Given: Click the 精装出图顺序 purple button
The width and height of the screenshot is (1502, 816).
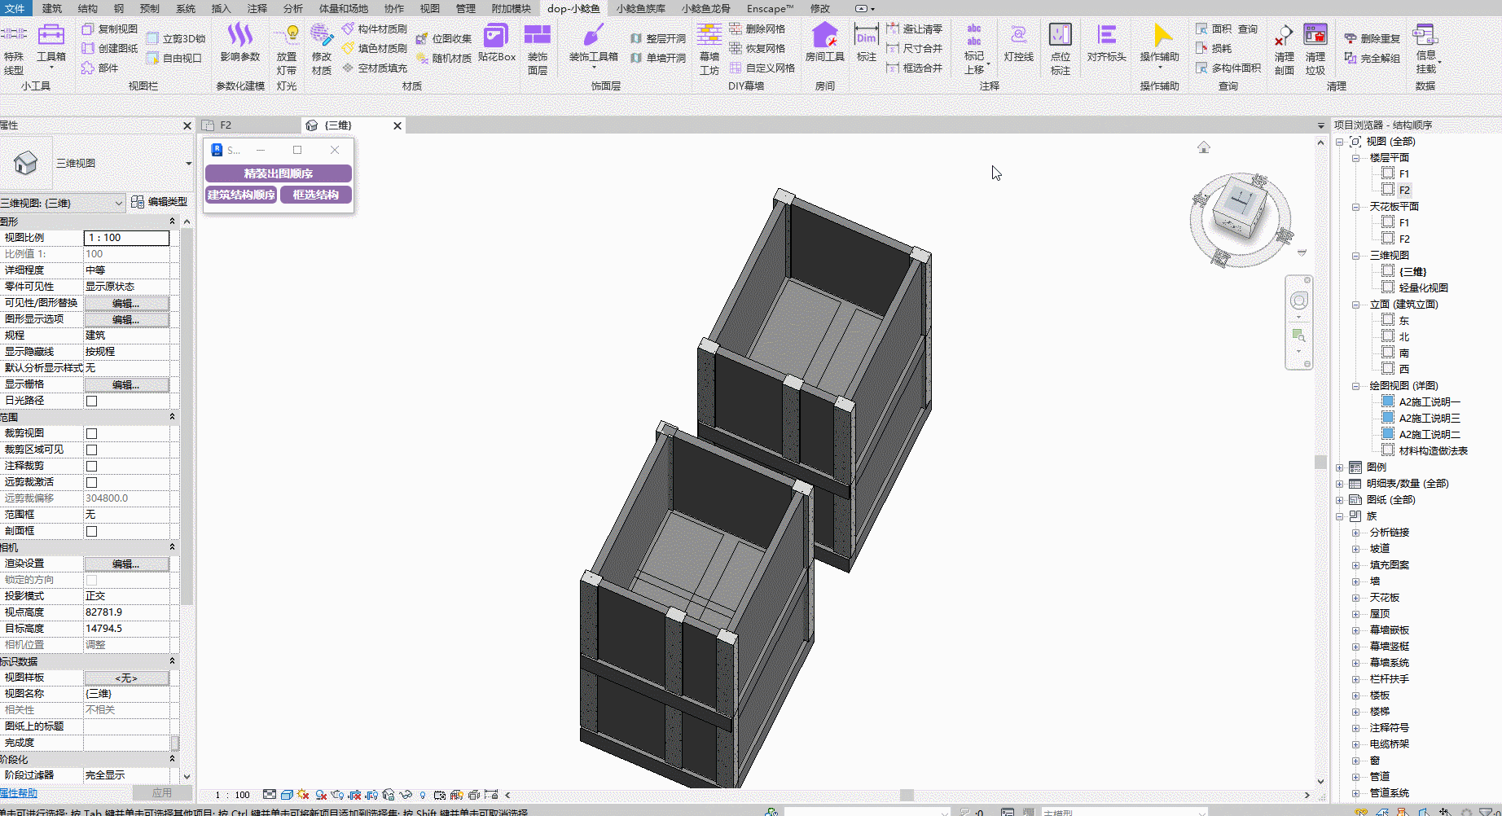Looking at the screenshot, I should (279, 173).
